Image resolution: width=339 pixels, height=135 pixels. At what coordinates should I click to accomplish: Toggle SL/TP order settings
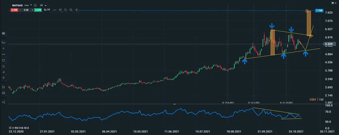(47, 10)
